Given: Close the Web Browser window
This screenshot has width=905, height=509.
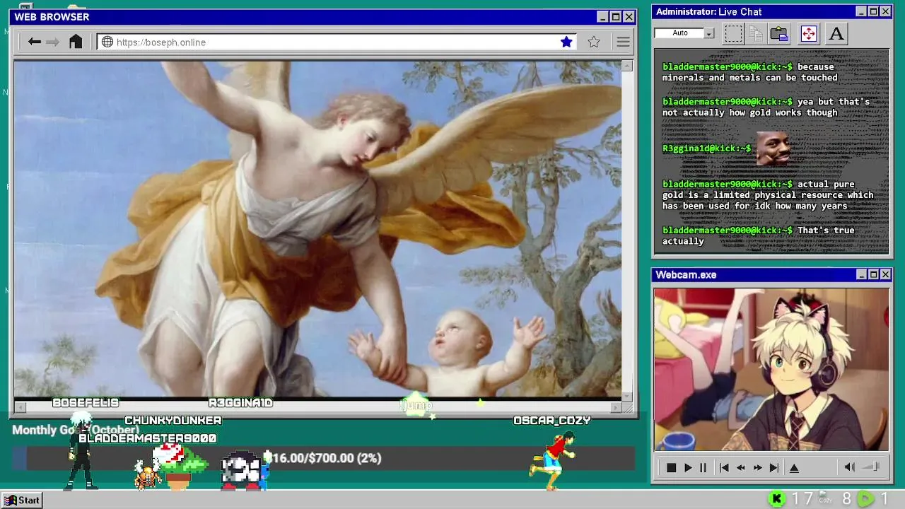Looking at the screenshot, I should click(x=629, y=17).
